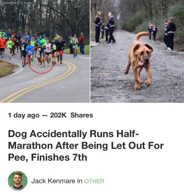Click the runner in the white tank top

tap(48, 52)
